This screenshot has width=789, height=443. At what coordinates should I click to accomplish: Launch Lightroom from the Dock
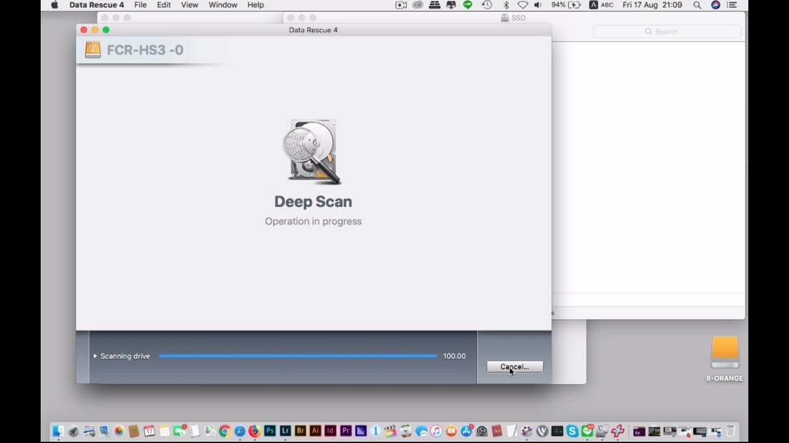[285, 431]
